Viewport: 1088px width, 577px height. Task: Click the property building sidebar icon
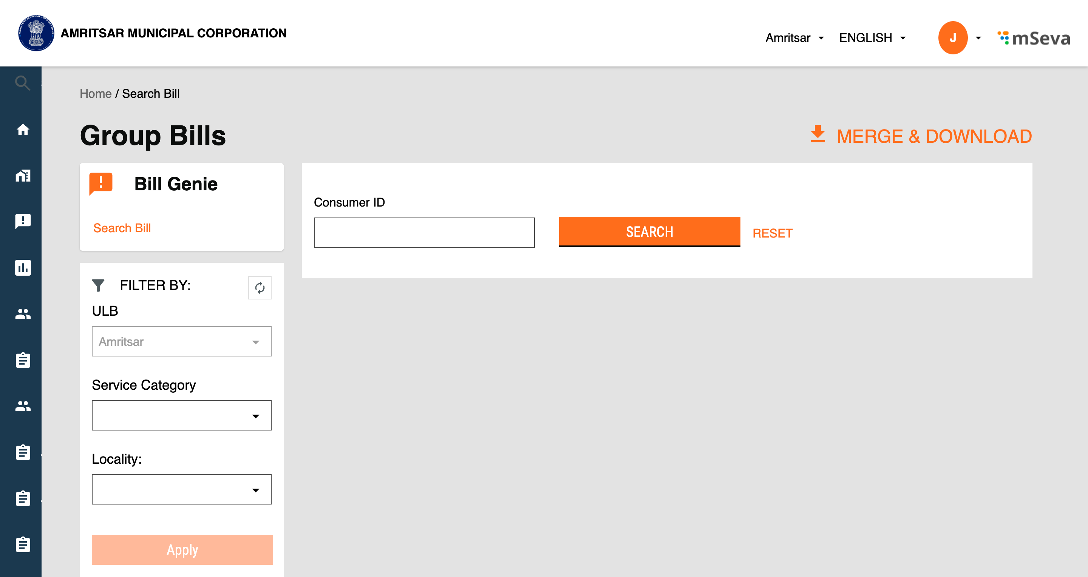pos(23,176)
